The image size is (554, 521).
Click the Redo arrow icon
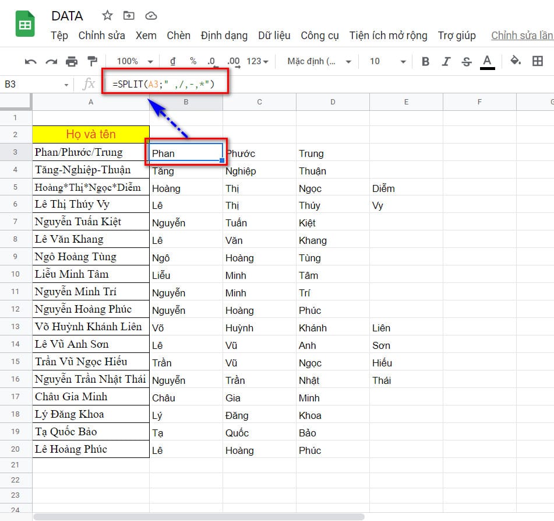(51, 61)
